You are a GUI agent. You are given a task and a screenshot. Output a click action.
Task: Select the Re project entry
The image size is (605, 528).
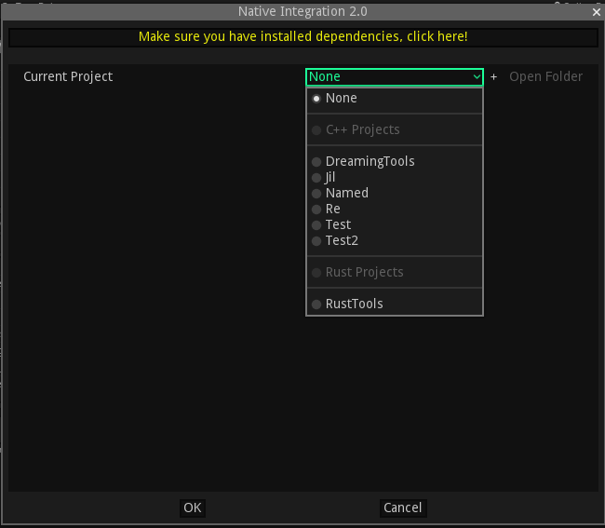pos(395,209)
